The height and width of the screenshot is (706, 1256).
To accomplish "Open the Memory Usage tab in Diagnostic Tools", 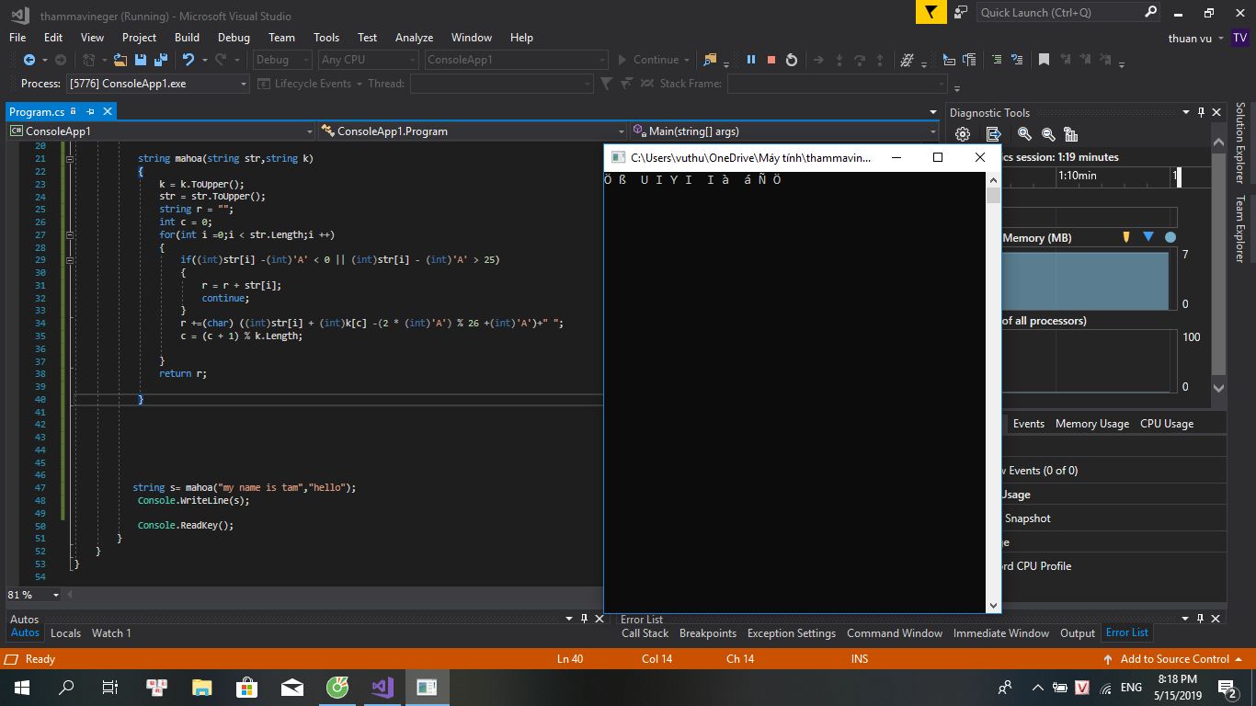I will point(1091,424).
